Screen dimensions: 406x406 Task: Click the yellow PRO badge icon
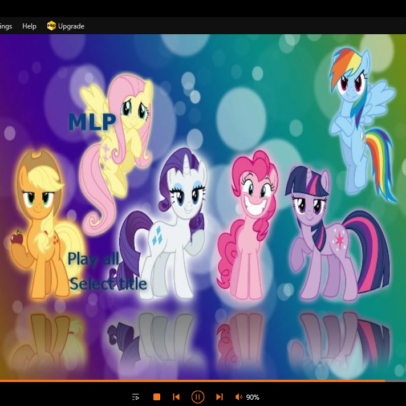[51, 26]
